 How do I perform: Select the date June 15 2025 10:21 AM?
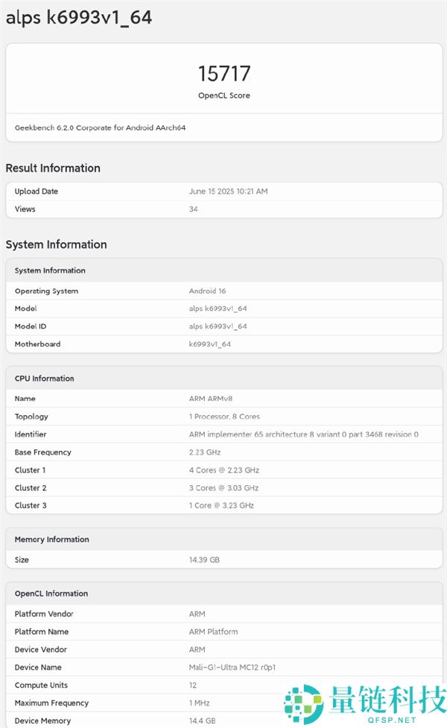point(229,192)
